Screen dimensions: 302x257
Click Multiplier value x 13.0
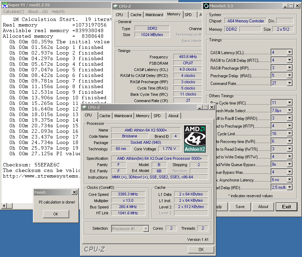(x=128, y=201)
